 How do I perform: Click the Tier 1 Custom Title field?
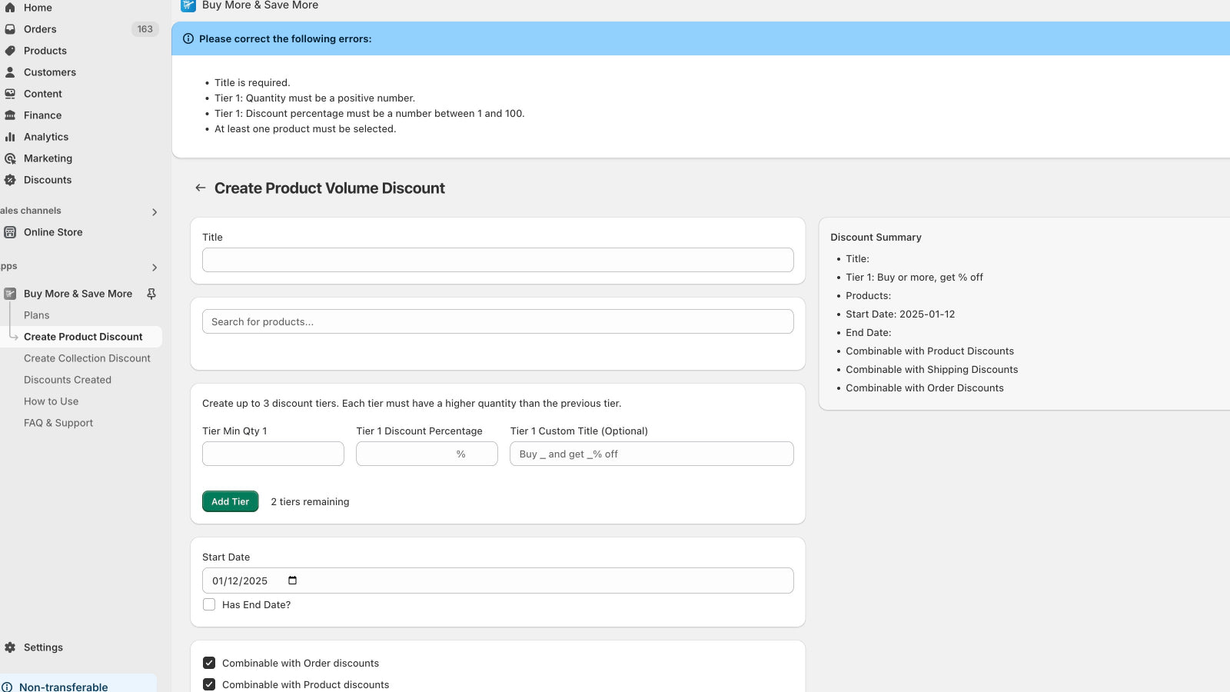pos(652,454)
